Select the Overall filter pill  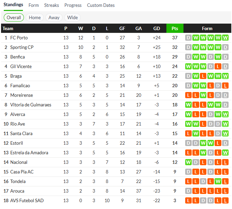pos(14,17)
